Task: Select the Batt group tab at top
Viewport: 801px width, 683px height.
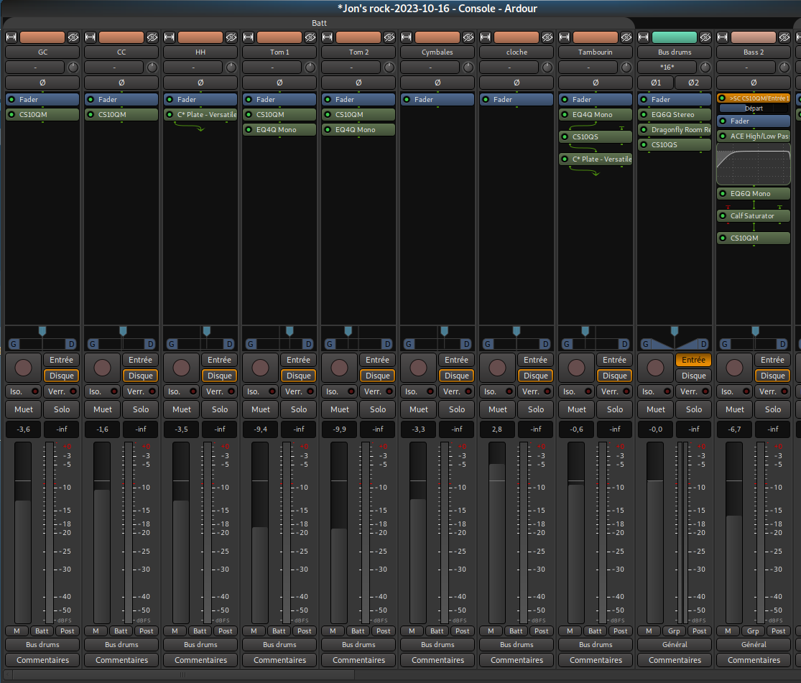Action: point(319,23)
